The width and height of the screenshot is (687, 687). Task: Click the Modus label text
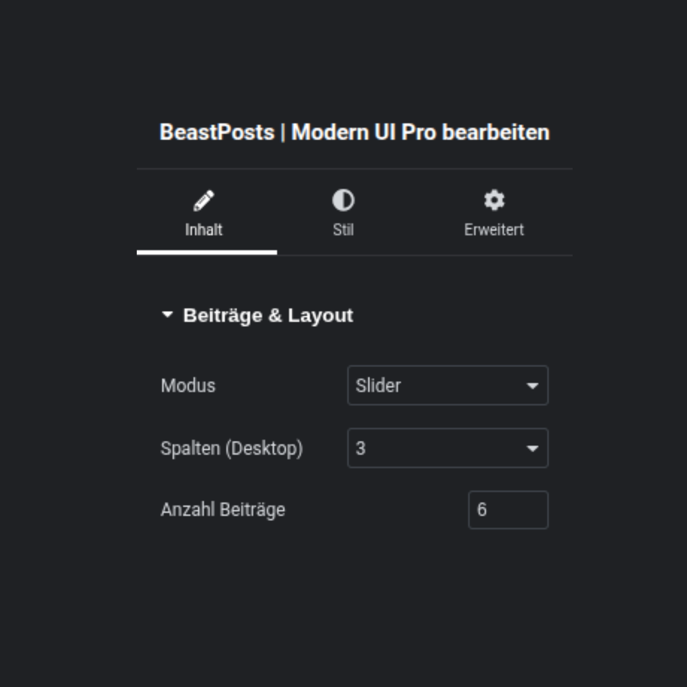pos(188,385)
